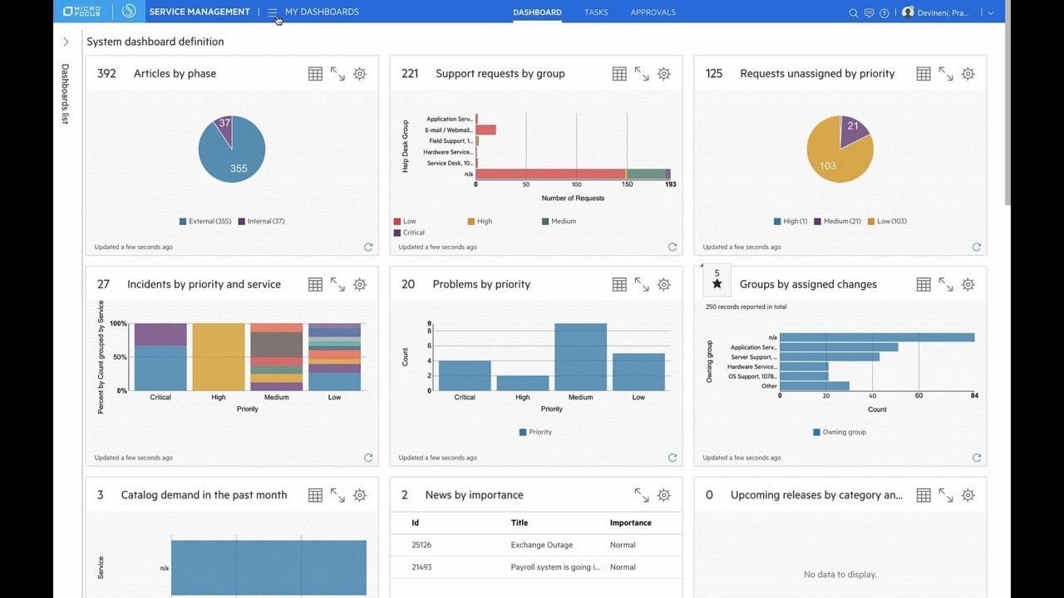Screen dimensions: 1064x598
Task: Open the user profile dropdown arrow
Action: coord(991,12)
